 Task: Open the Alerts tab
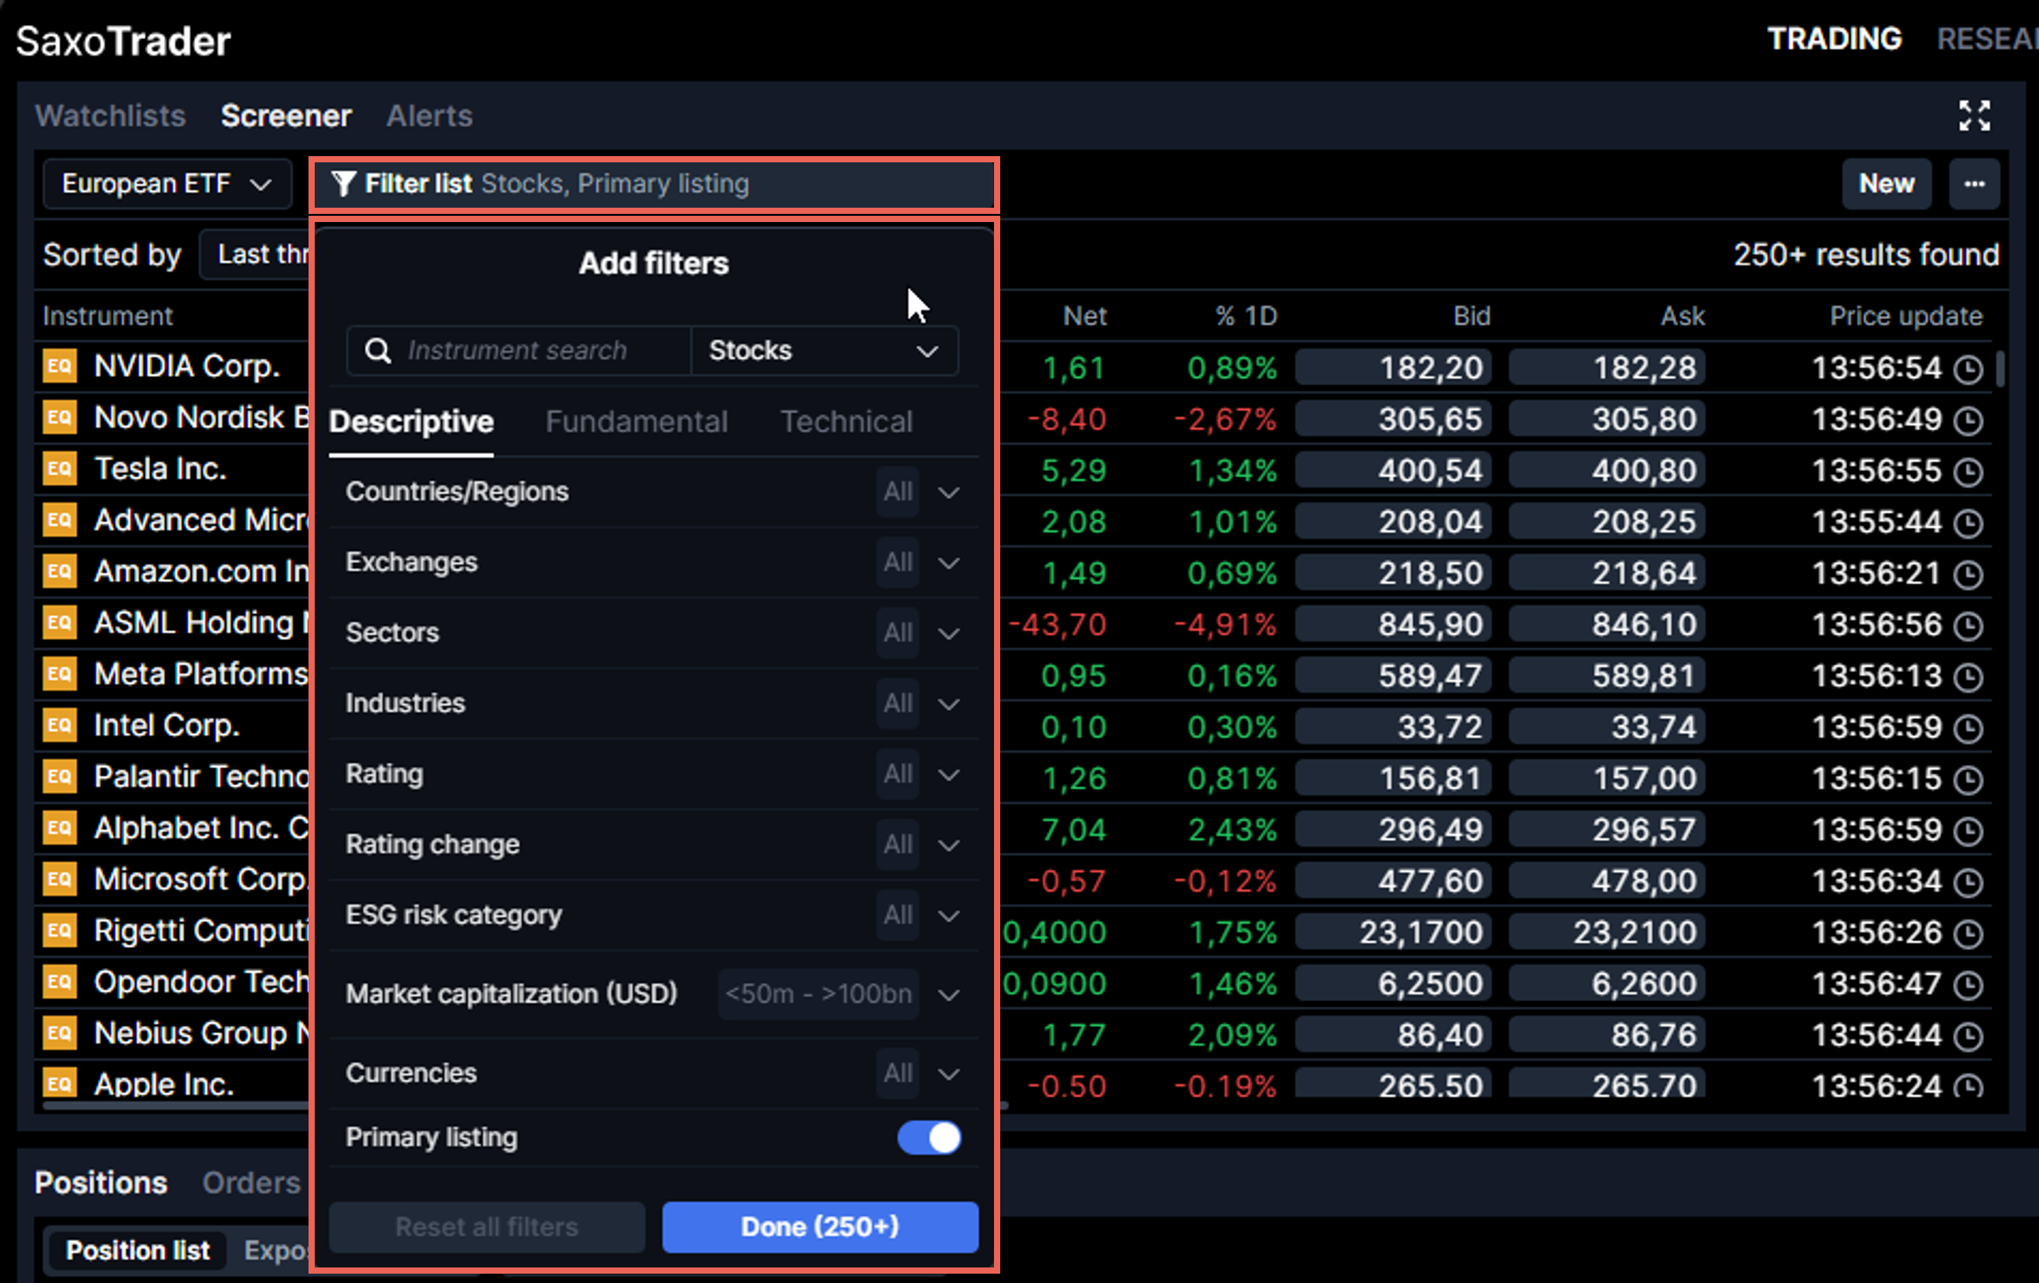429,116
